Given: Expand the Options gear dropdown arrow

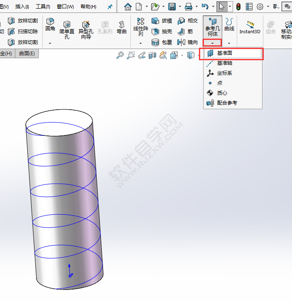Looking at the screenshot, I should click(x=268, y=7).
